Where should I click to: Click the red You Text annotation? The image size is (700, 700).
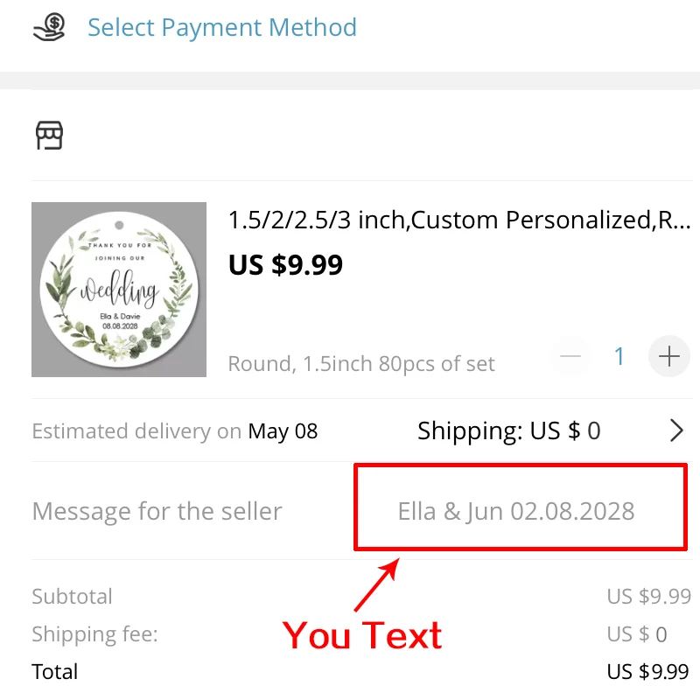pos(362,635)
